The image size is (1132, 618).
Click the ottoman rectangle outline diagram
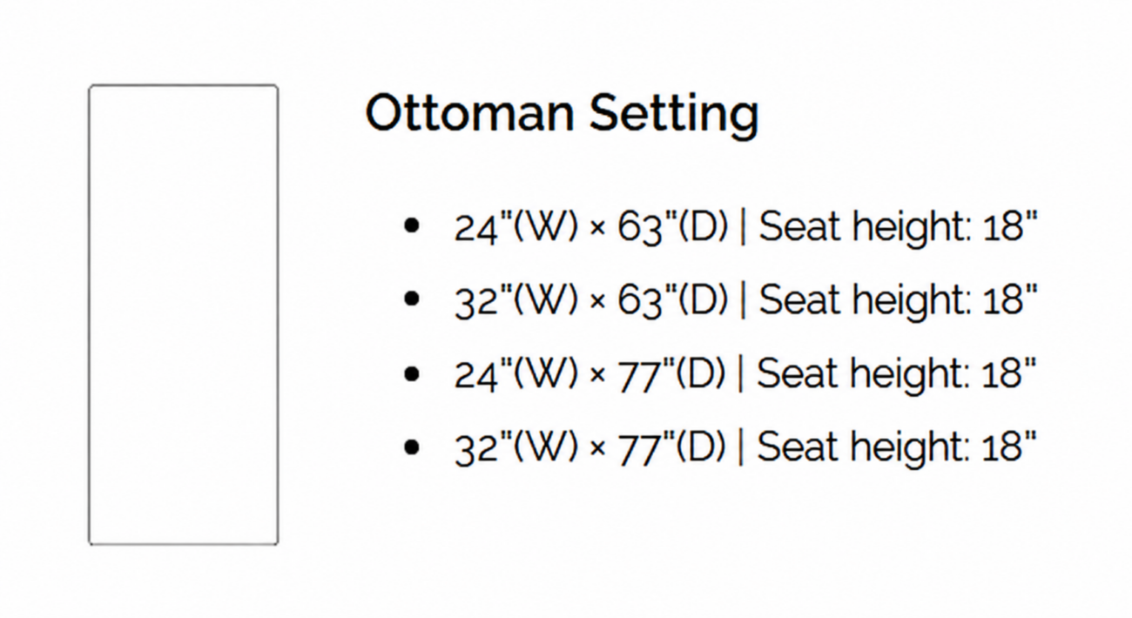click(x=184, y=315)
